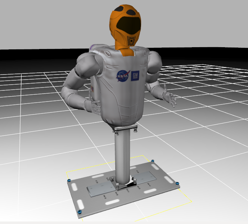
Task: Select the blue bolt at the plate's leftmost corner
Action: 68,180
